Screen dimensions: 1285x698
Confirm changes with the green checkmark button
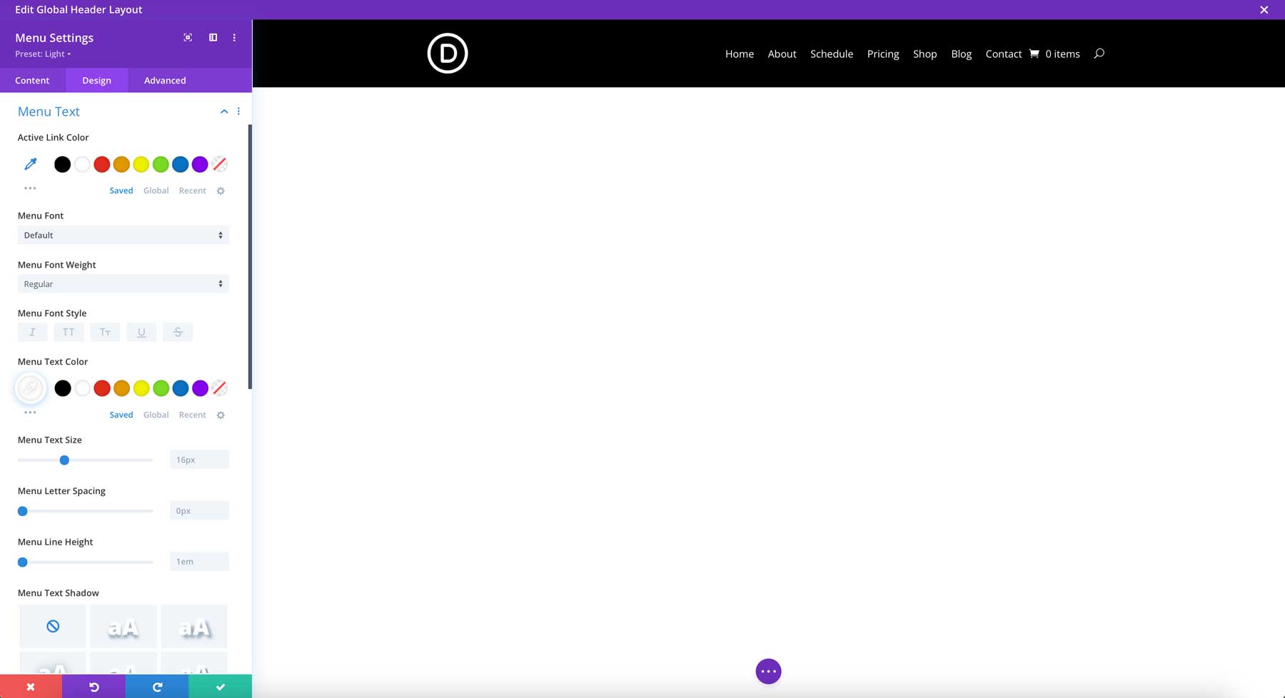coord(220,686)
